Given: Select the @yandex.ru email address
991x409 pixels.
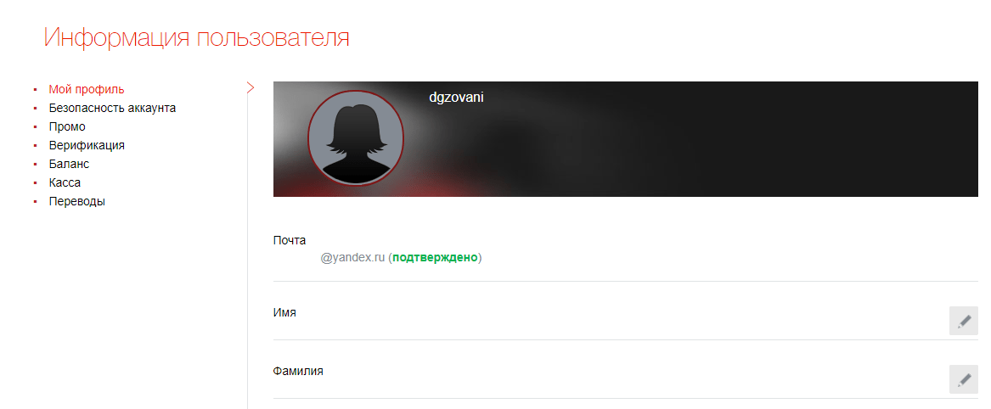Looking at the screenshot, I should (352, 258).
